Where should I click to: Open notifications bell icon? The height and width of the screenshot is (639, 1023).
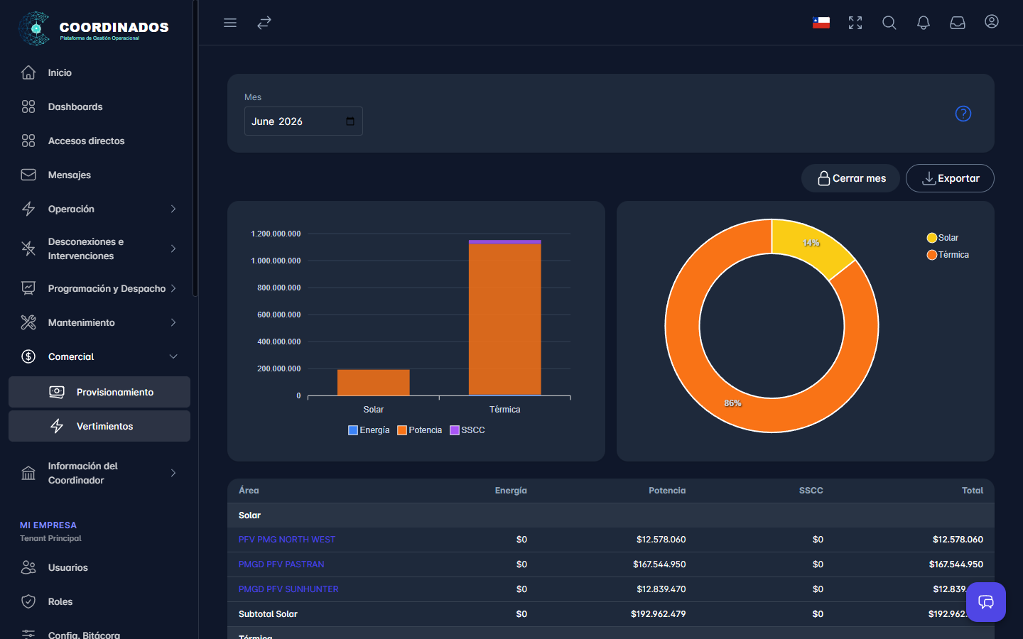(924, 23)
